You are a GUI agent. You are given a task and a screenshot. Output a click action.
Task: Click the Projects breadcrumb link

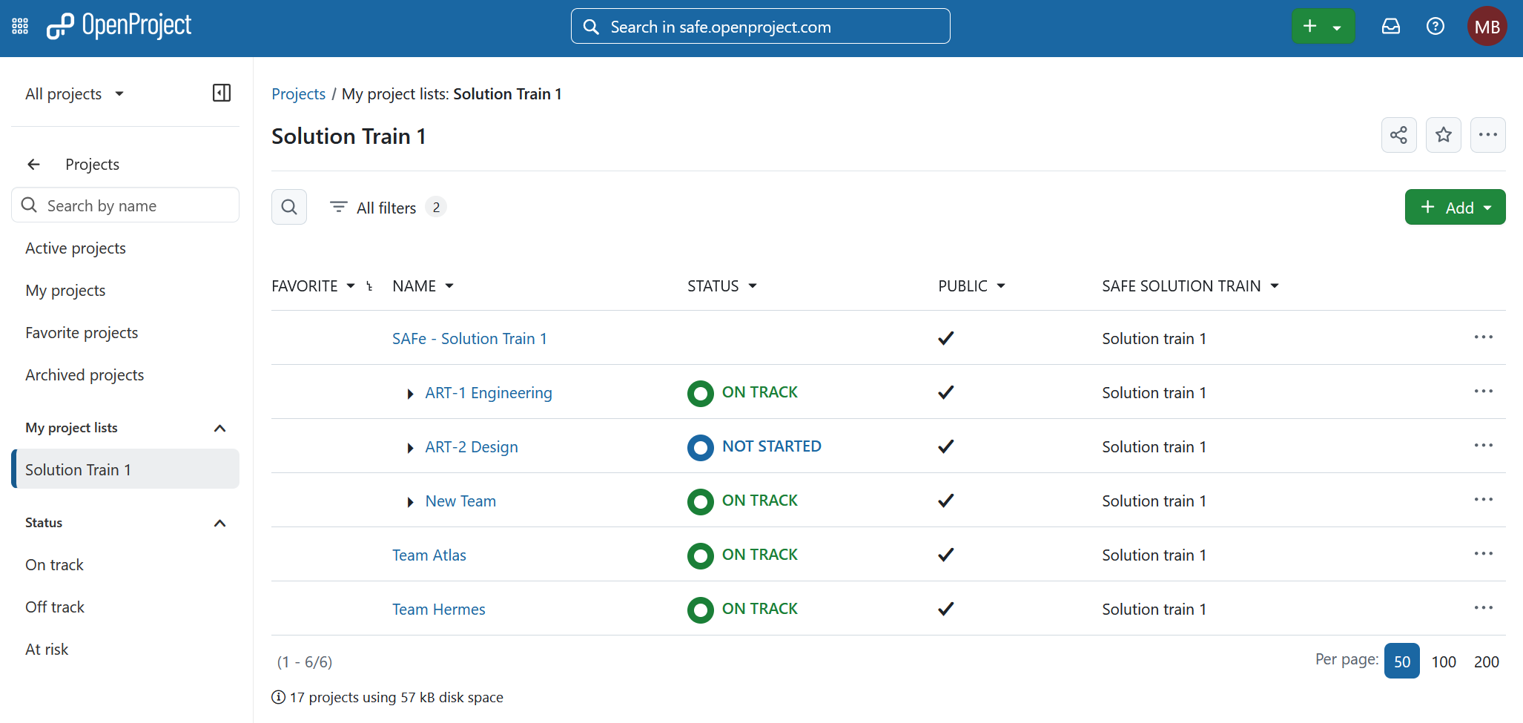pyautogui.click(x=298, y=94)
